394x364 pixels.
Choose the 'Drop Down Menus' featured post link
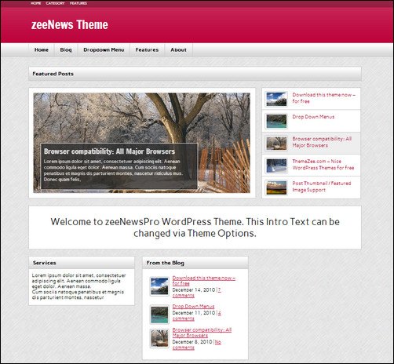313,117
